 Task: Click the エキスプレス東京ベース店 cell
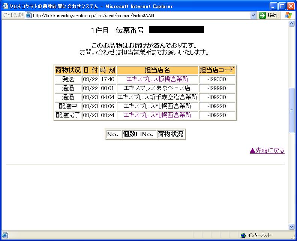(x=157, y=88)
